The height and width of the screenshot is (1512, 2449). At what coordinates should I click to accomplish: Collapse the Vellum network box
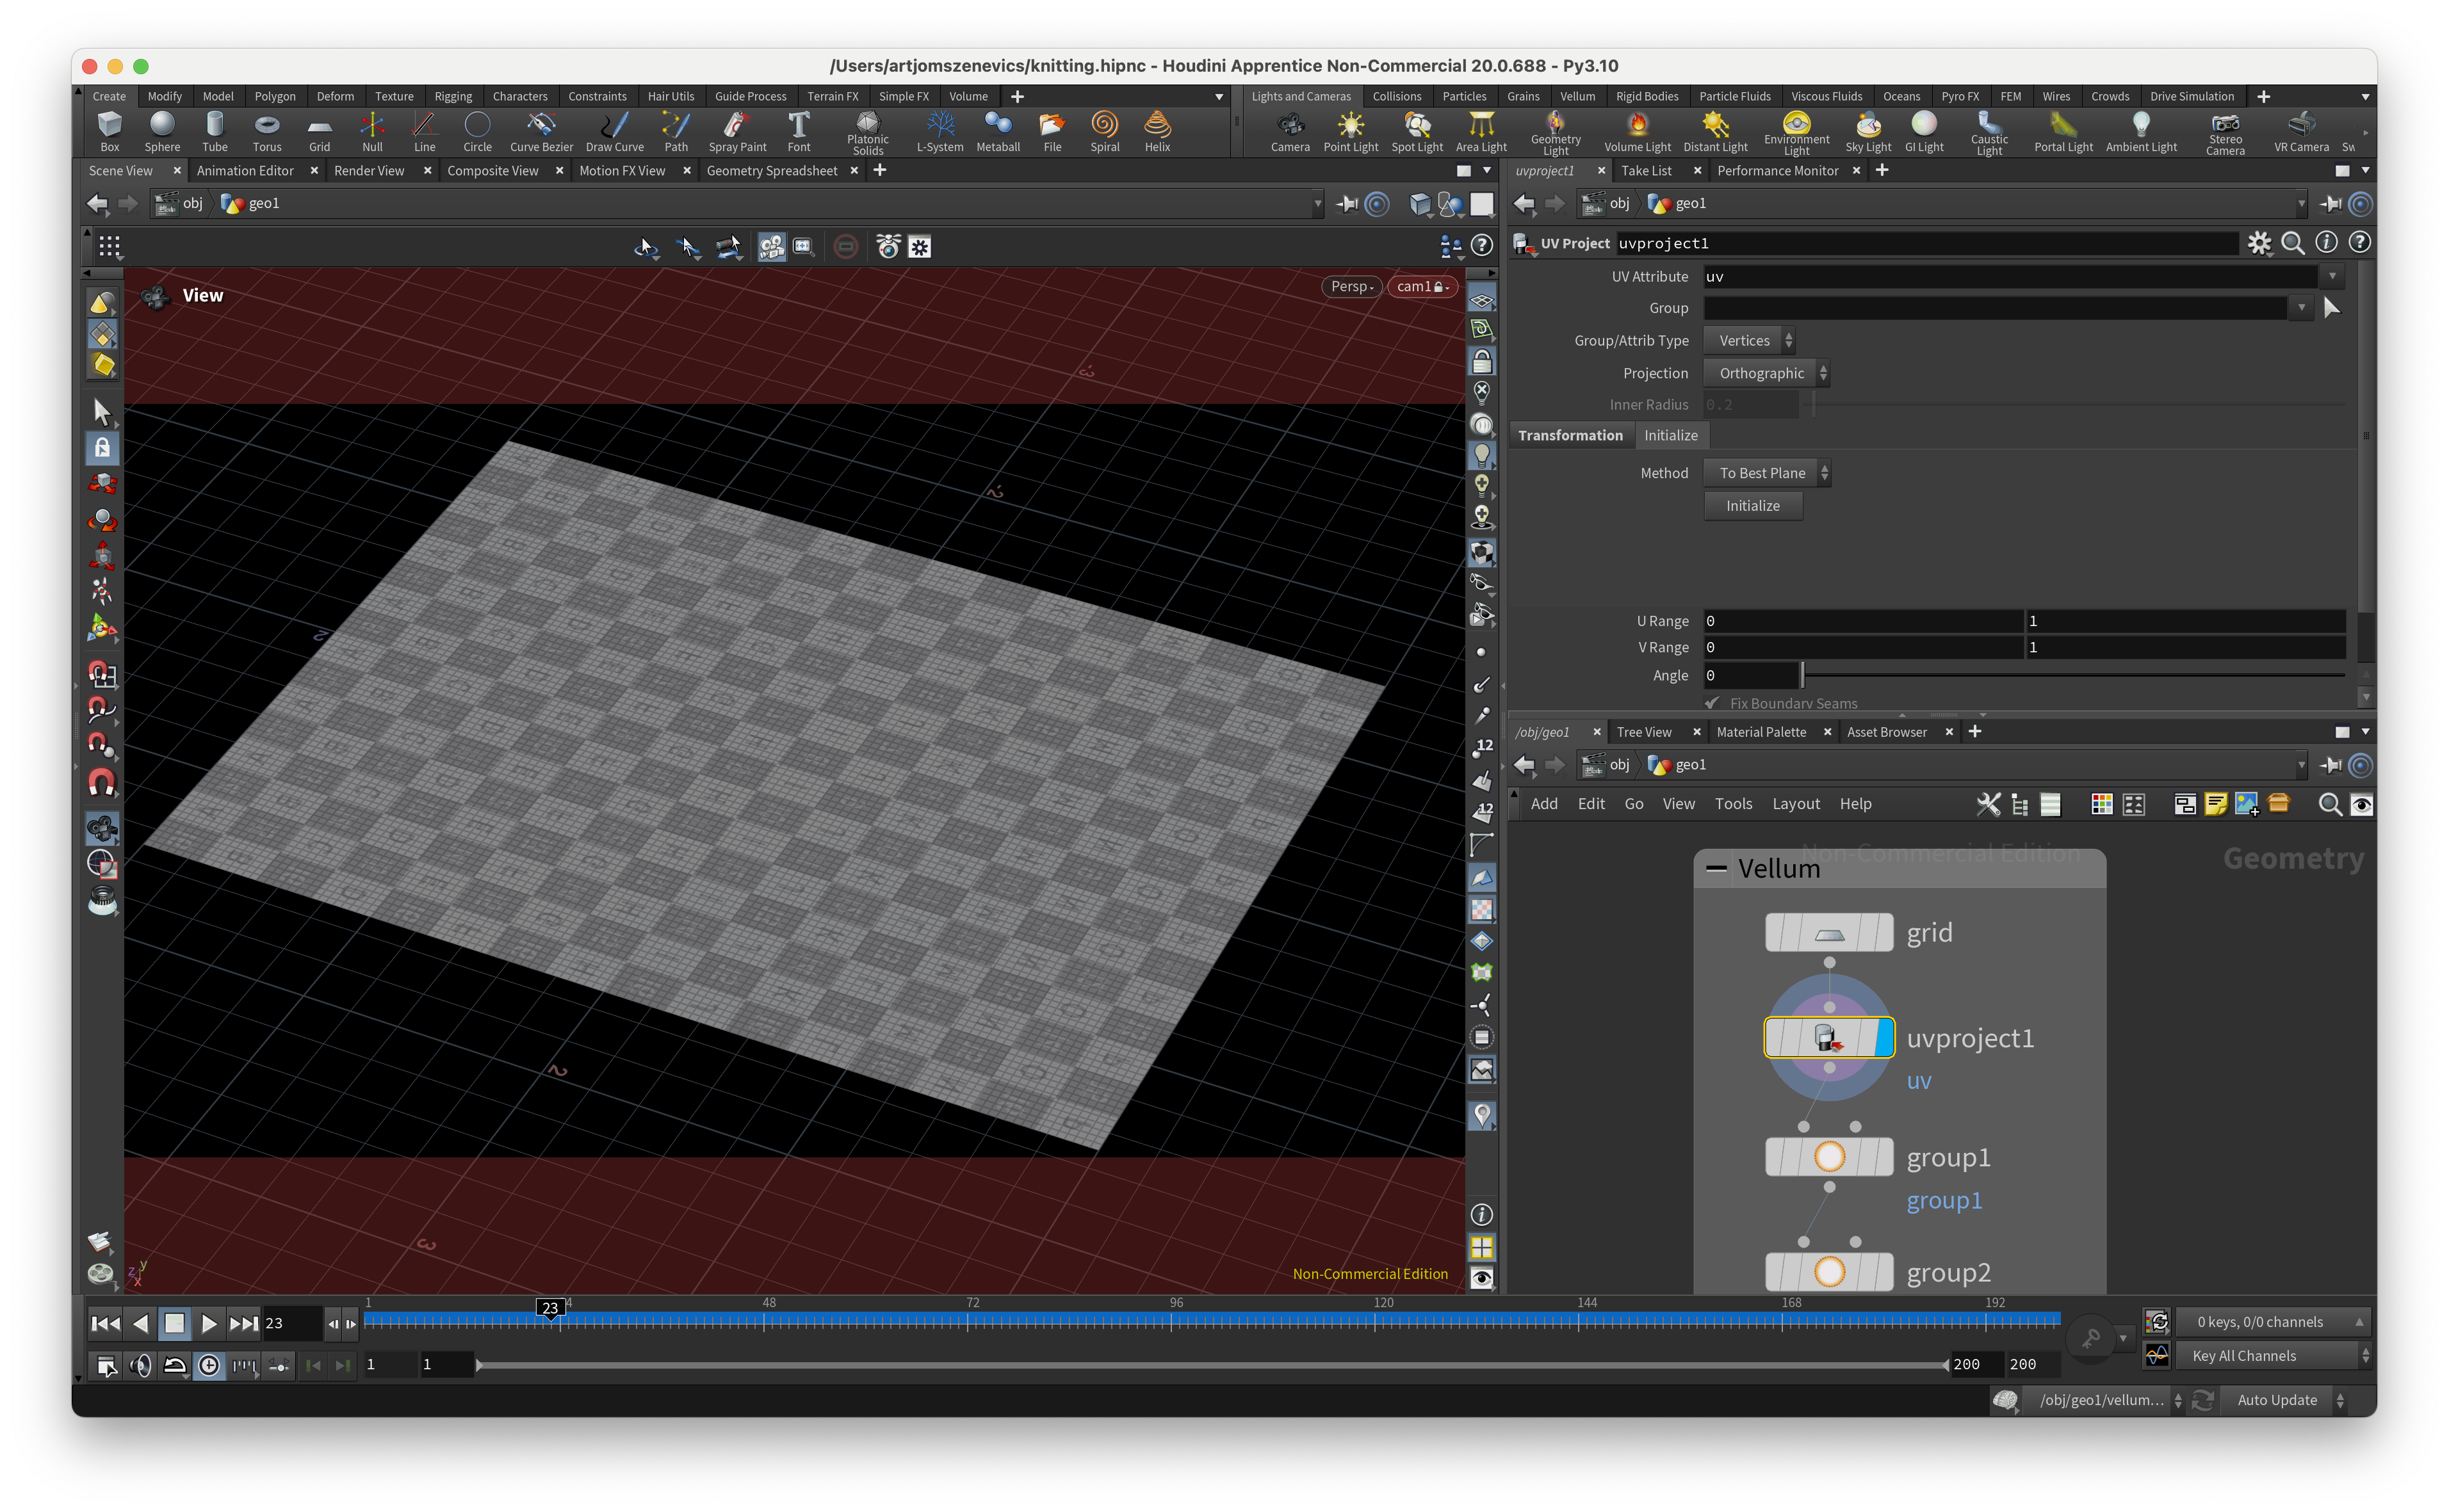click(x=1717, y=868)
